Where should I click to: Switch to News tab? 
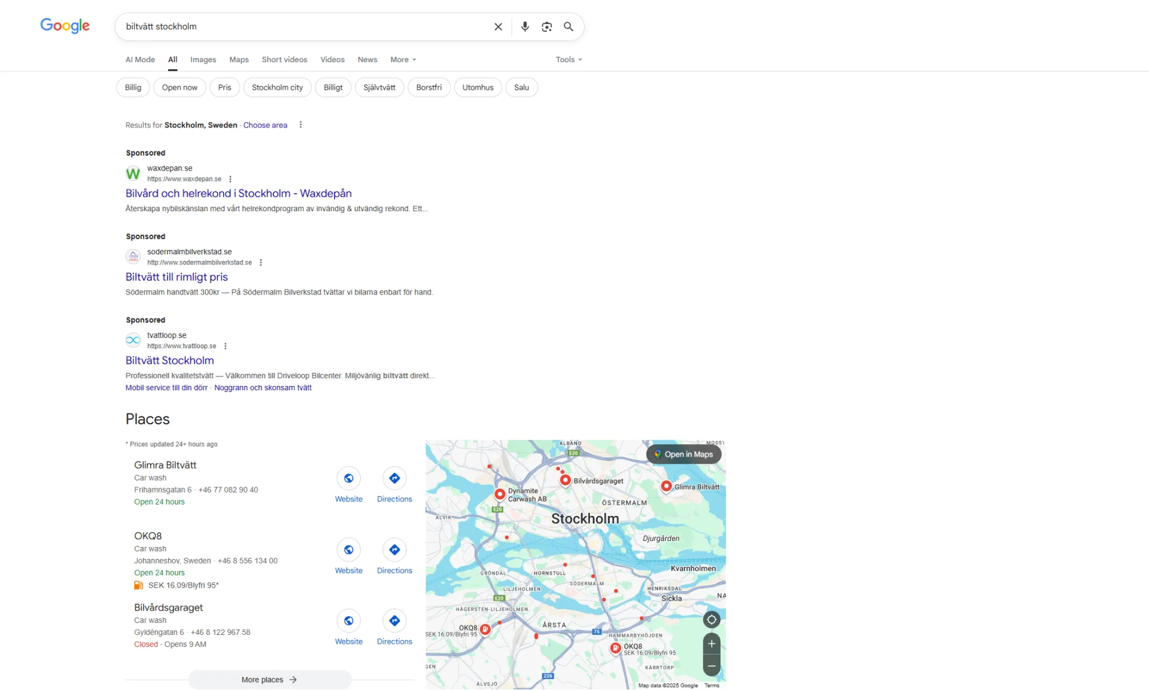(367, 60)
